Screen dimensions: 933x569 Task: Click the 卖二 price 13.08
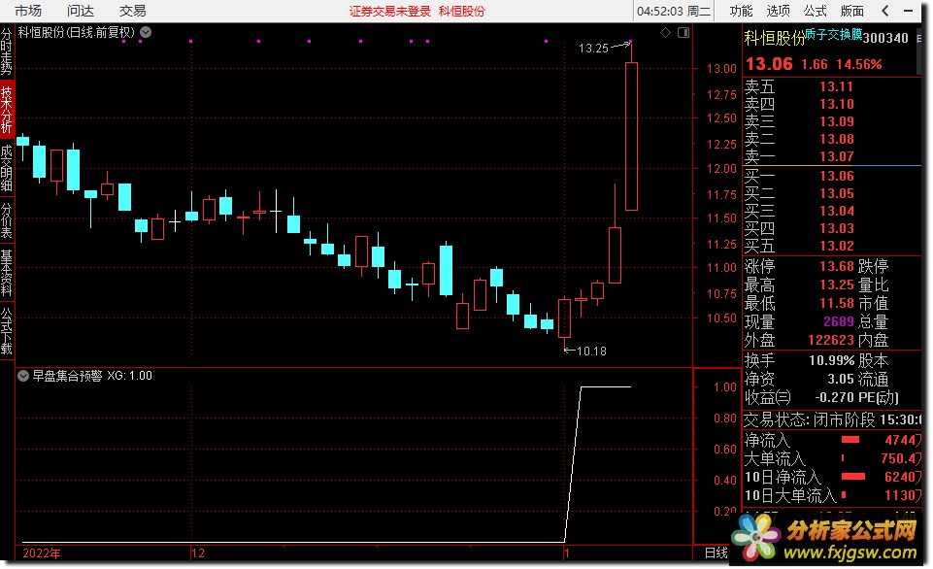click(836, 139)
